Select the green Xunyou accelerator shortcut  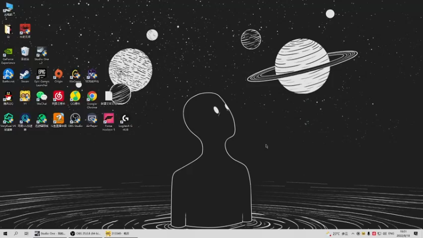pos(42,121)
